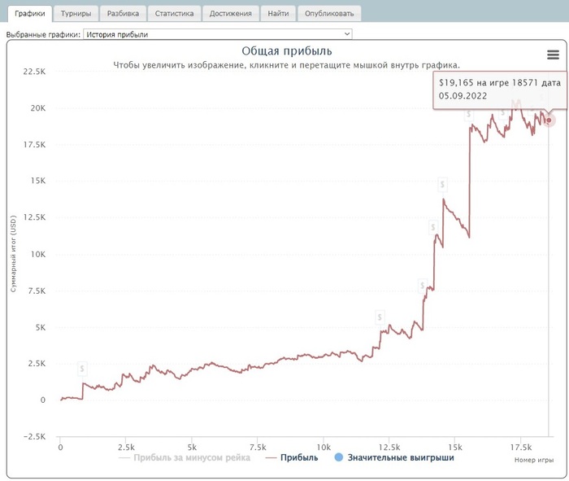Click the y-axis label 12.5K
The height and width of the screenshot is (481, 569).
coord(34,217)
